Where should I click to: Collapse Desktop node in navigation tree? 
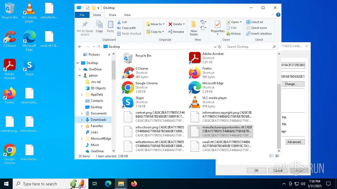point(78,63)
